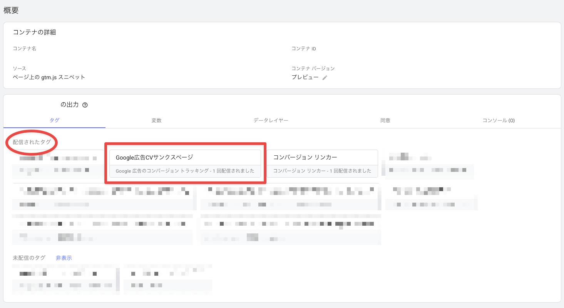The width and height of the screenshot is (564, 308).
Task: Switch to the タグ tab
Action: pos(54,120)
